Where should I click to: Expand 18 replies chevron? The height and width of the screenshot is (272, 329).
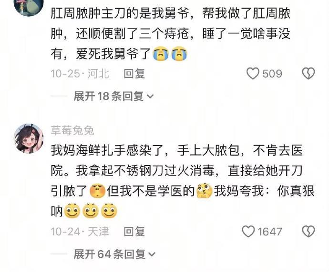pos(150,97)
